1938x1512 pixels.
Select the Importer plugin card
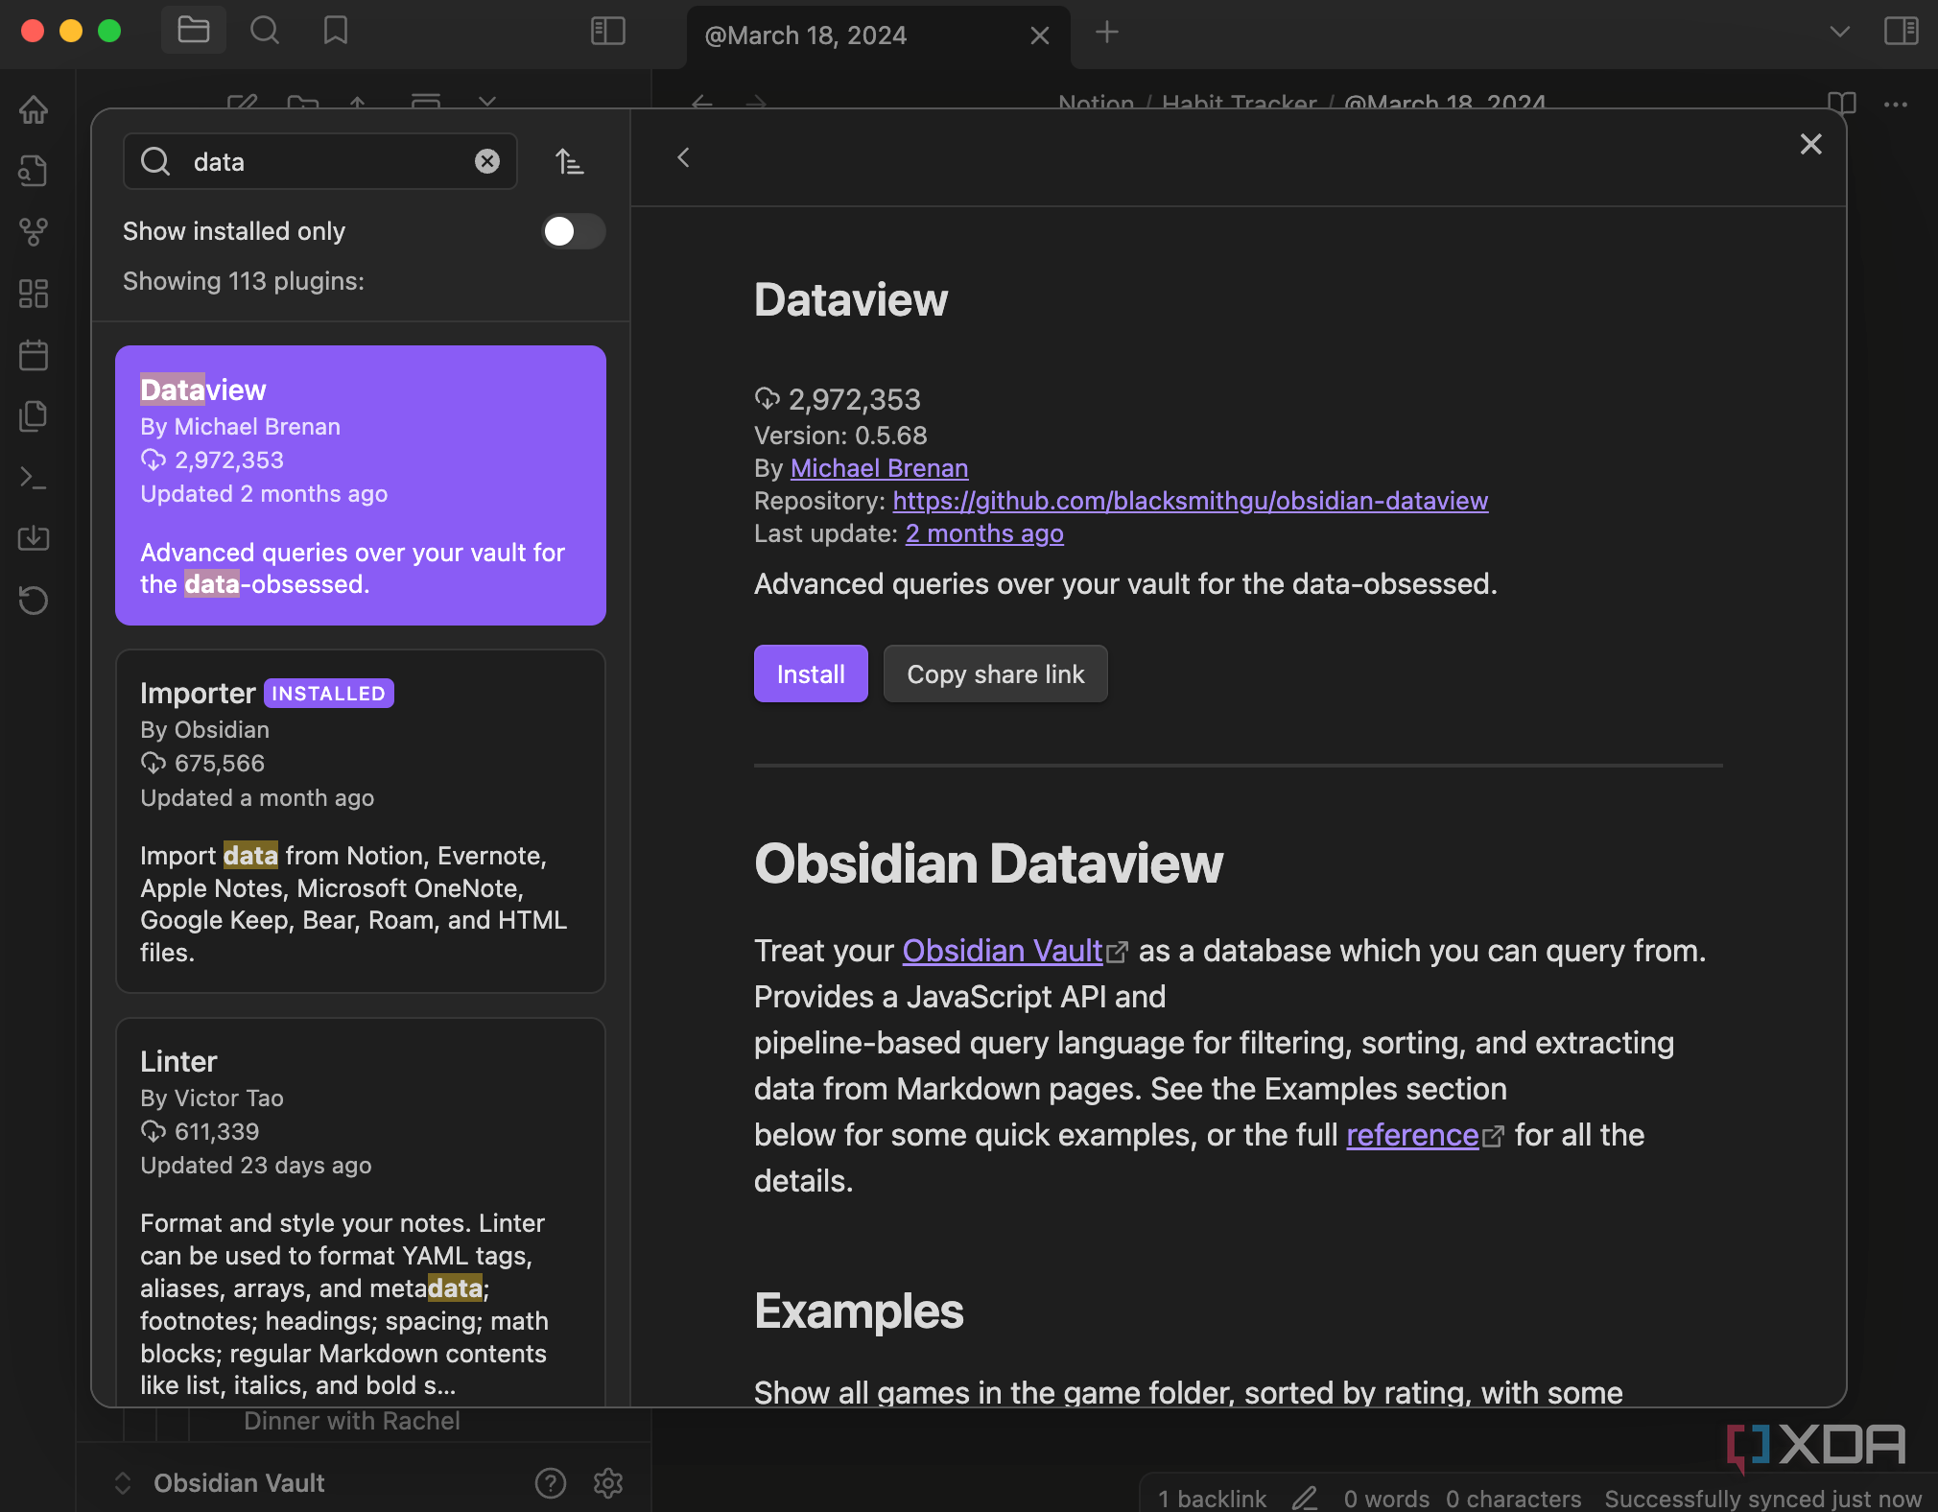360,820
